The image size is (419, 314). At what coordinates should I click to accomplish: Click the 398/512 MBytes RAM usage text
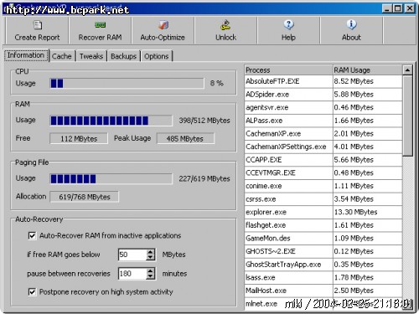[x=204, y=121]
